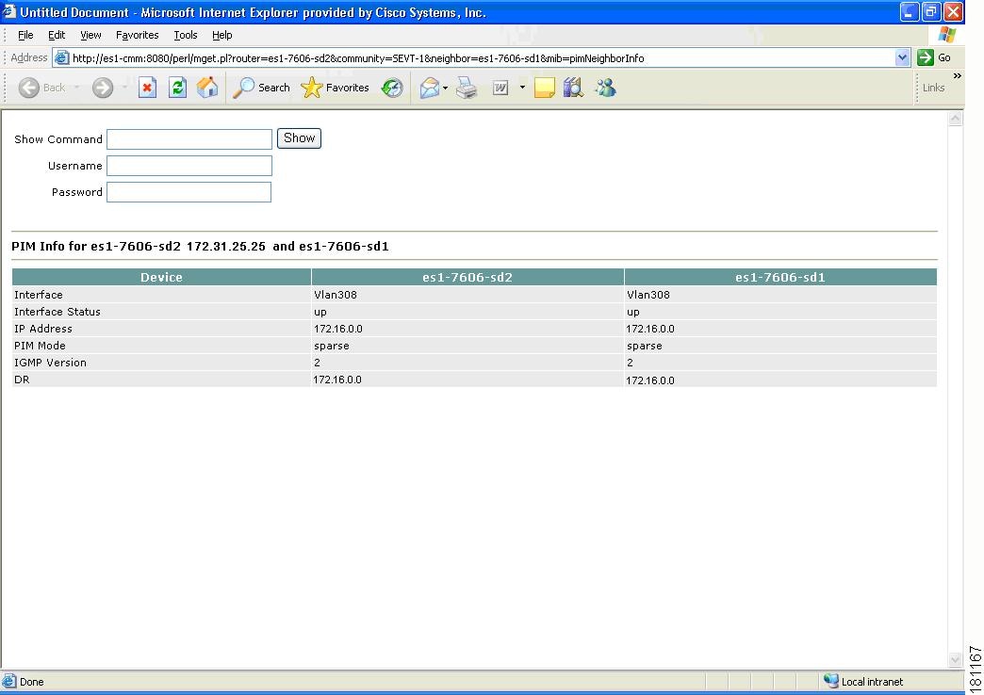Open Mail from the toolbar
This screenshot has width=984, height=695.
pos(431,87)
